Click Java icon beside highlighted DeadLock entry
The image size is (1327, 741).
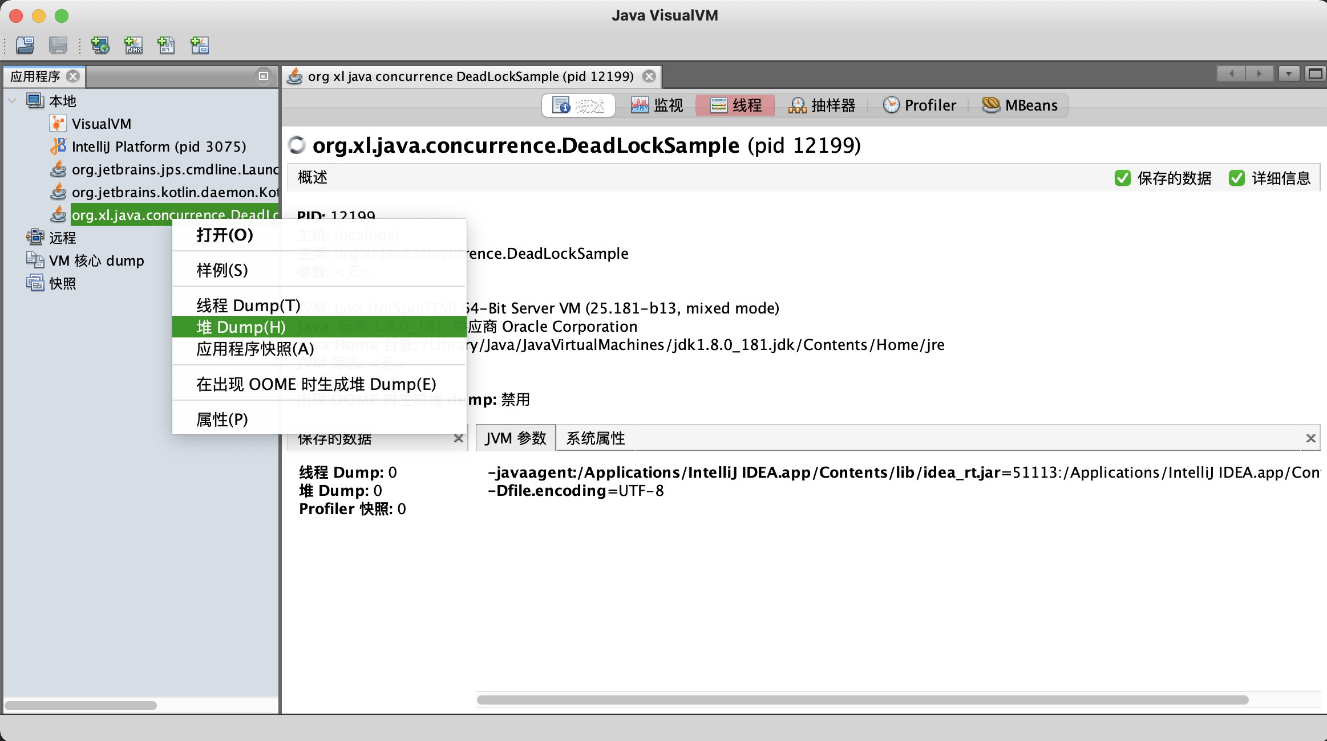pos(58,215)
